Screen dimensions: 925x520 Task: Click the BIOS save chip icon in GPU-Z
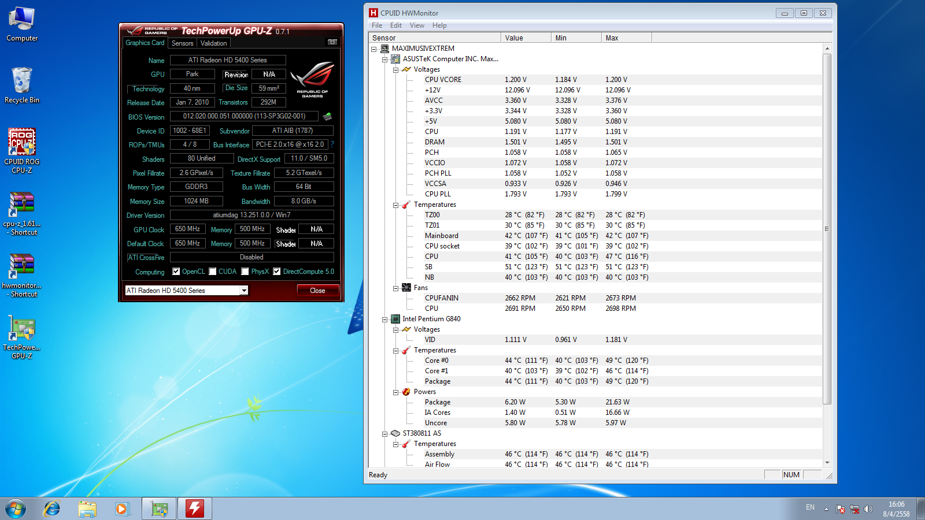click(327, 116)
